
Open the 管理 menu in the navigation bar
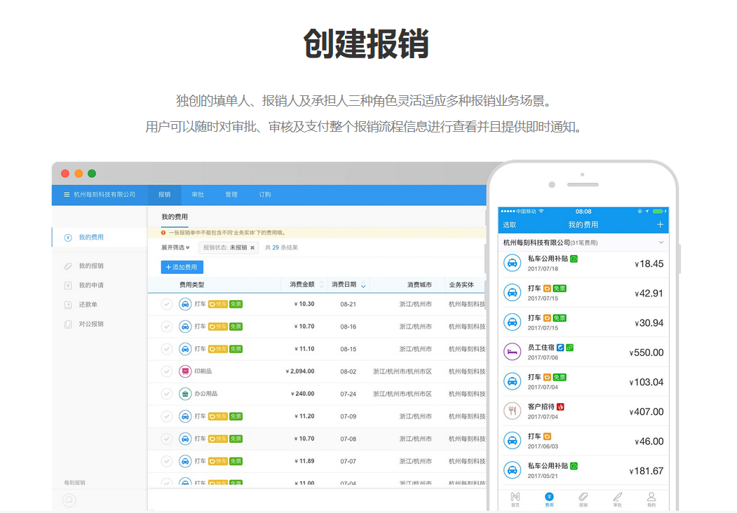tap(231, 194)
